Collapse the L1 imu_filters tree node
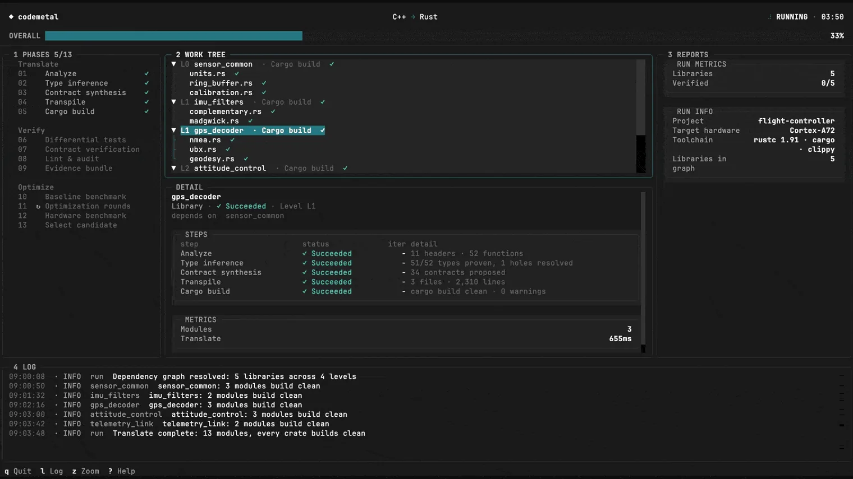The width and height of the screenshot is (853, 479). (174, 103)
